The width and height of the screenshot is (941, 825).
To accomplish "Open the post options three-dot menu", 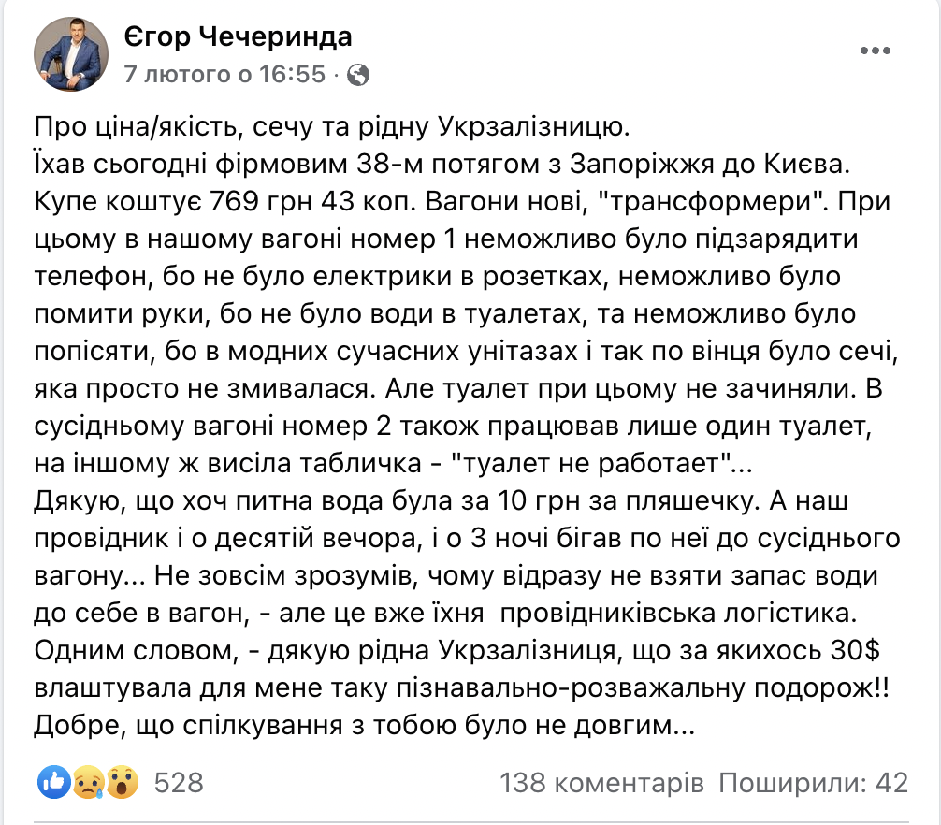I will point(880,50).
